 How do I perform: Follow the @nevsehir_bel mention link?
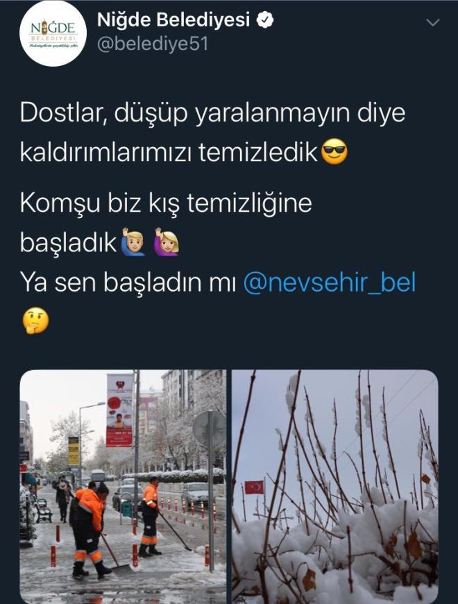[x=330, y=283]
